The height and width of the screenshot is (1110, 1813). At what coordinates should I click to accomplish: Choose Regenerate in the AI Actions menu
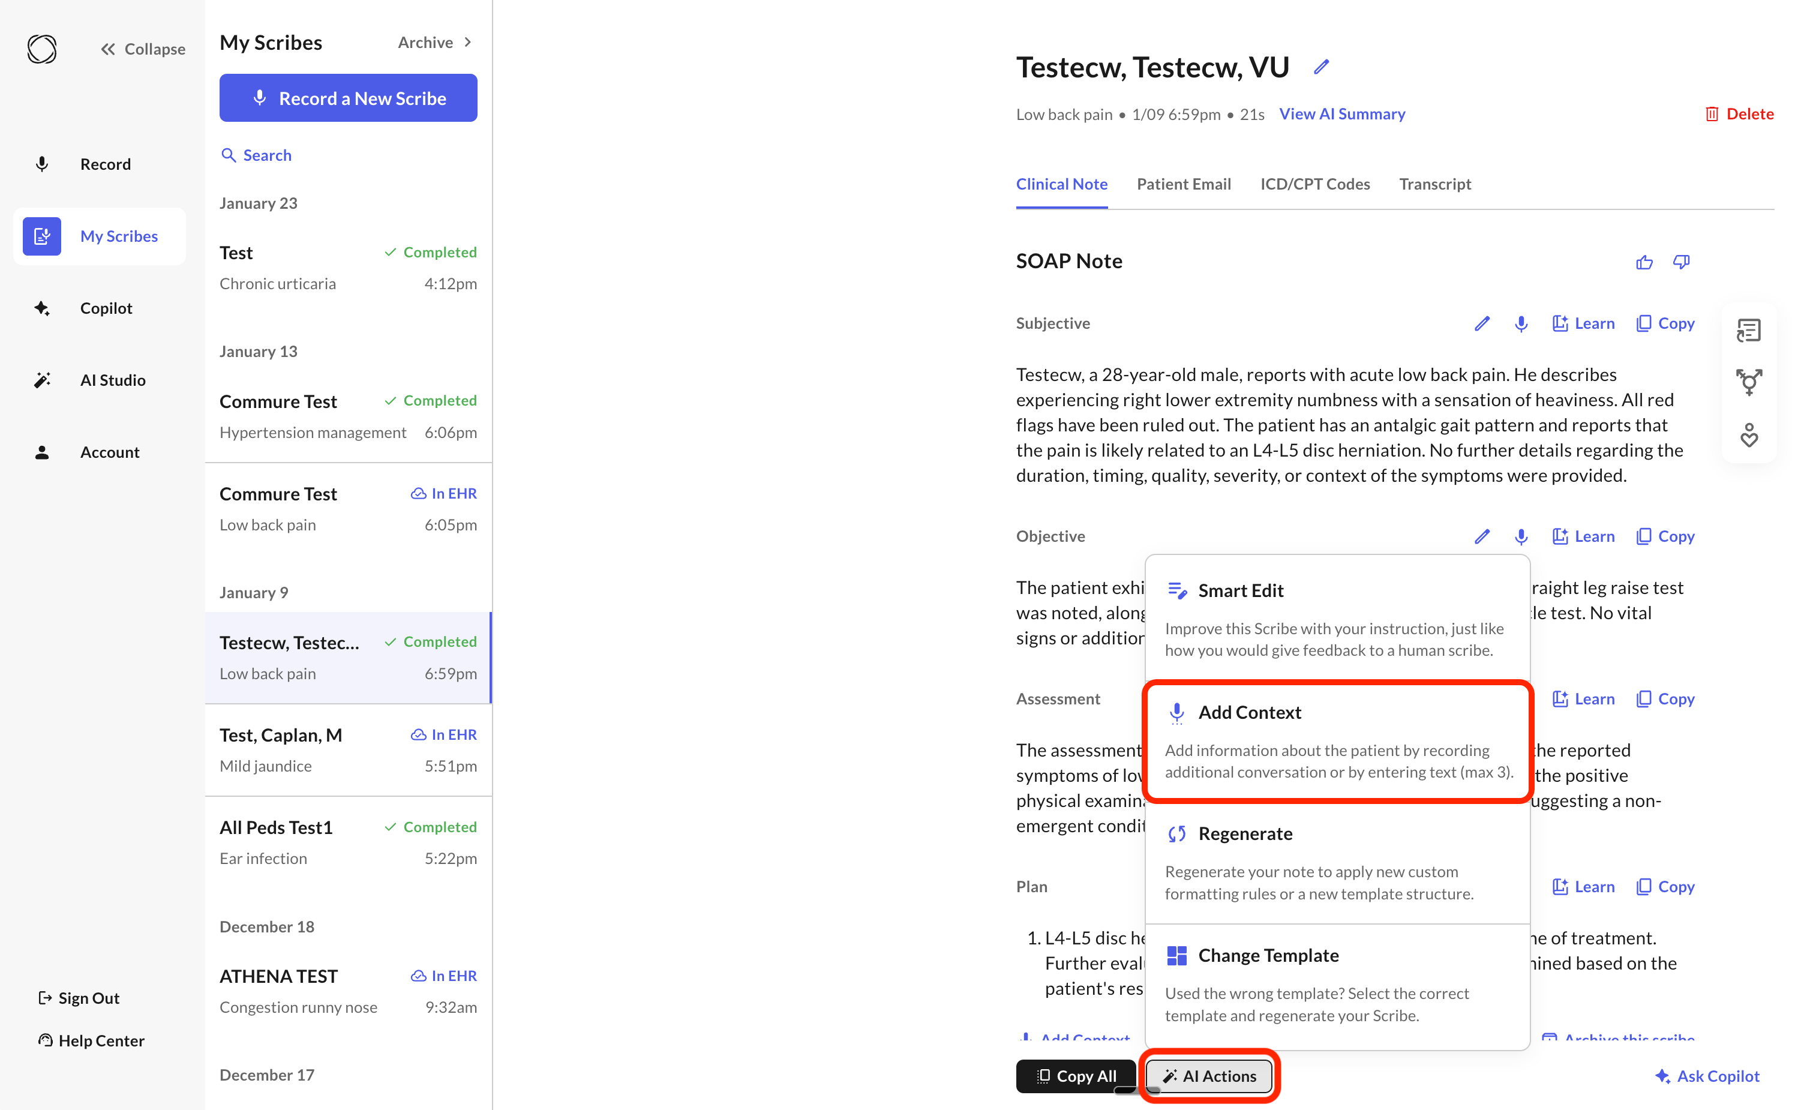click(1338, 862)
